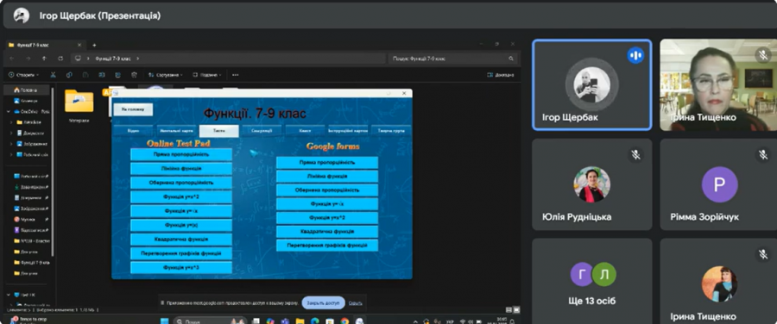Open the Сортування dropdown menu
Screen dimensions: 777x324
coord(166,75)
